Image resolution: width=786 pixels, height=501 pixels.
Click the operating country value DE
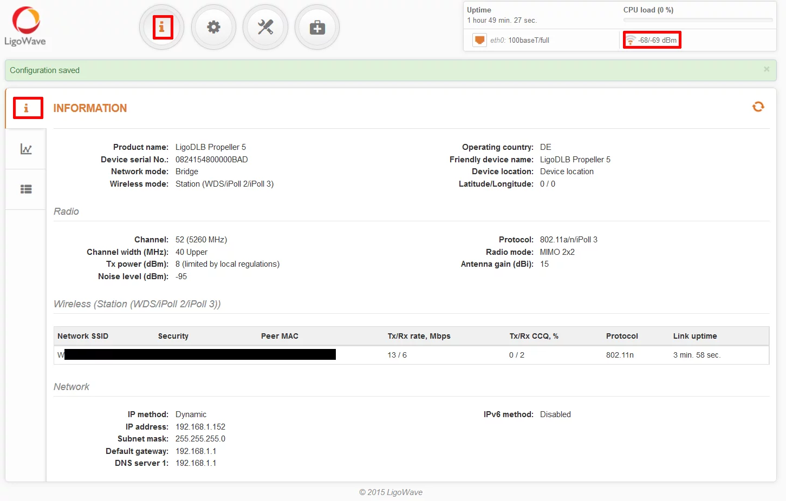(x=545, y=147)
